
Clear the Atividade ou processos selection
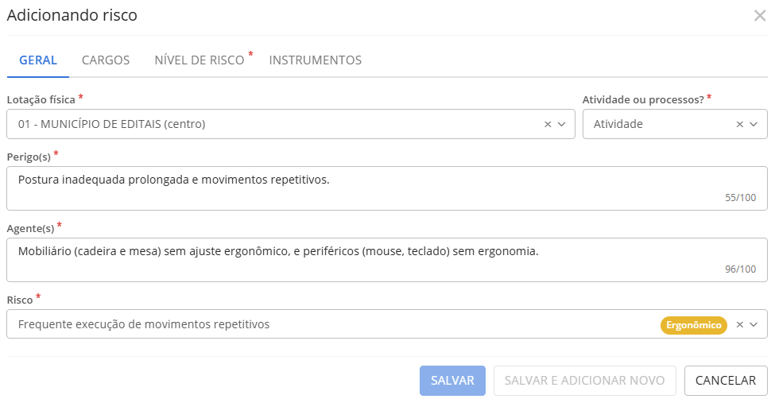point(740,124)
